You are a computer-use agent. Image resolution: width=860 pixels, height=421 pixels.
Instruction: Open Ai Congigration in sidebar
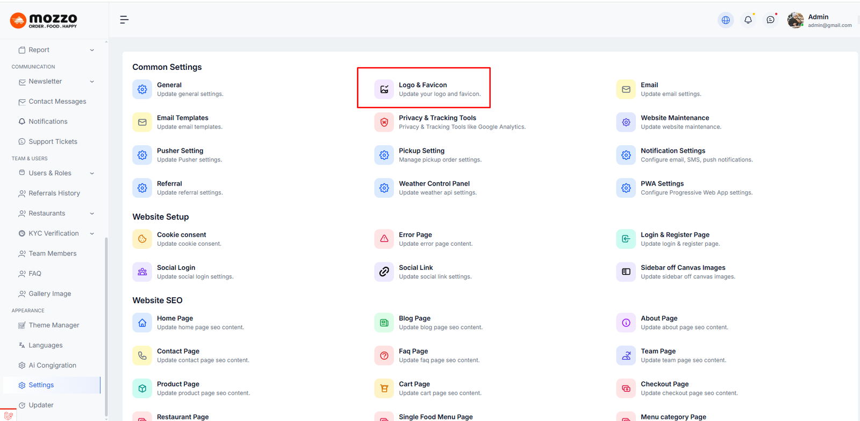tap(47, 365)
